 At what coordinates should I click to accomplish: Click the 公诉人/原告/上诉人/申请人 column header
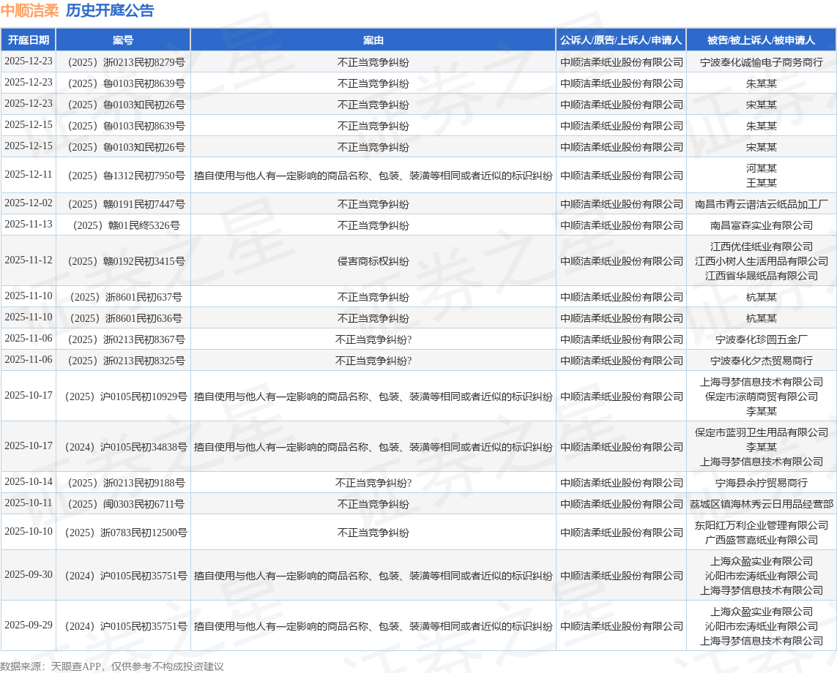[621, 40]
